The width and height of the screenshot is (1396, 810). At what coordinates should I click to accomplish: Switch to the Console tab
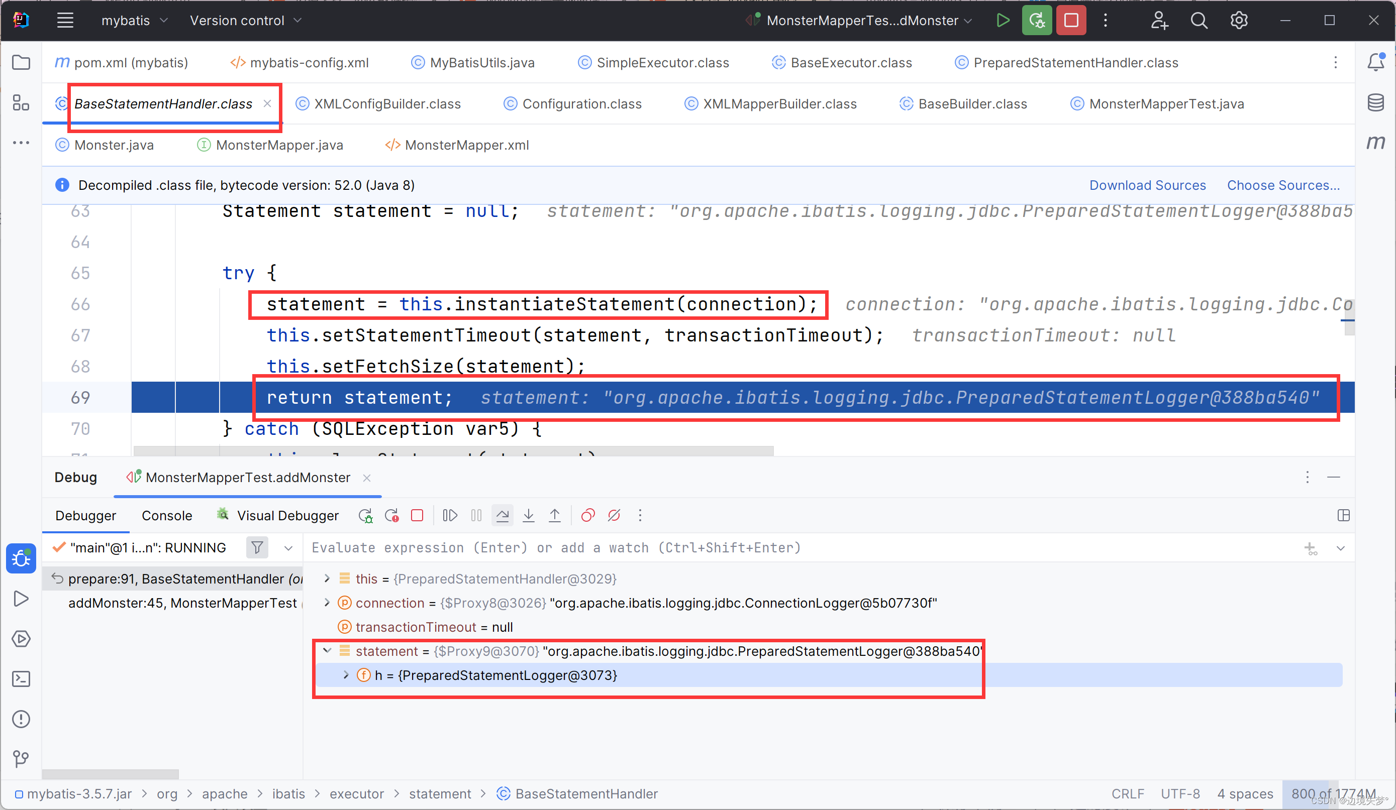tap(167, 515)
